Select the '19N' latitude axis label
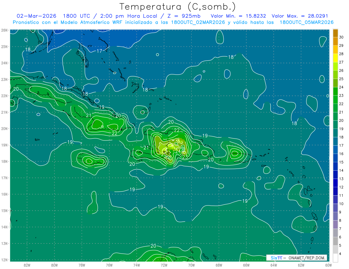The height and width of the screenshot is (269, 349). point(4,145)
